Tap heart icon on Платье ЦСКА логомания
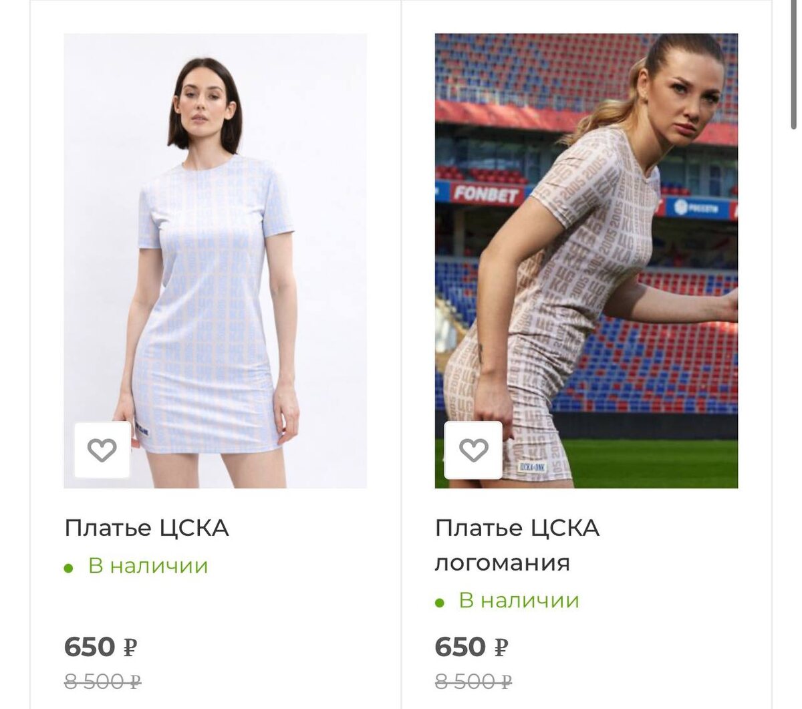 tap(473, 450)
